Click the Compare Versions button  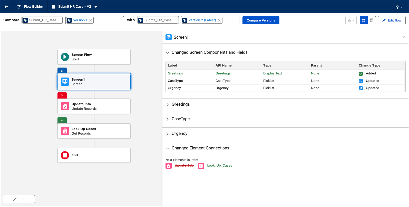tap(261, 20)
